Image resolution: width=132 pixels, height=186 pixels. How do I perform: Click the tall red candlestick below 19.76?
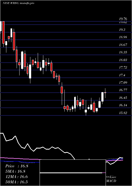coord(3,32)
